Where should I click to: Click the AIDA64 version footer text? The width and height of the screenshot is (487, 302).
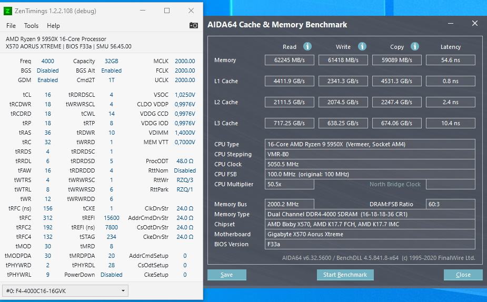click(379, 258)
